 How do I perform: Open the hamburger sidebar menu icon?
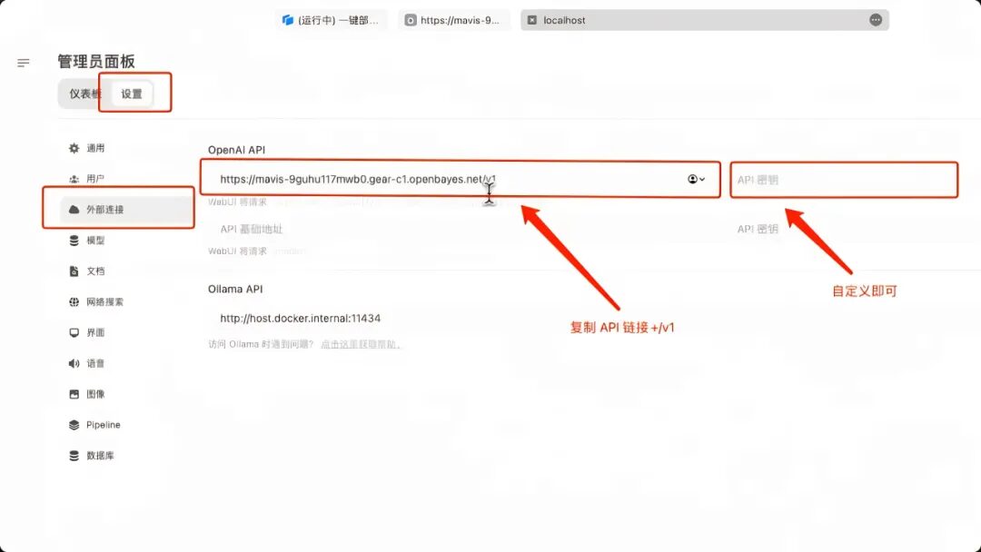(x=24, y=63)
